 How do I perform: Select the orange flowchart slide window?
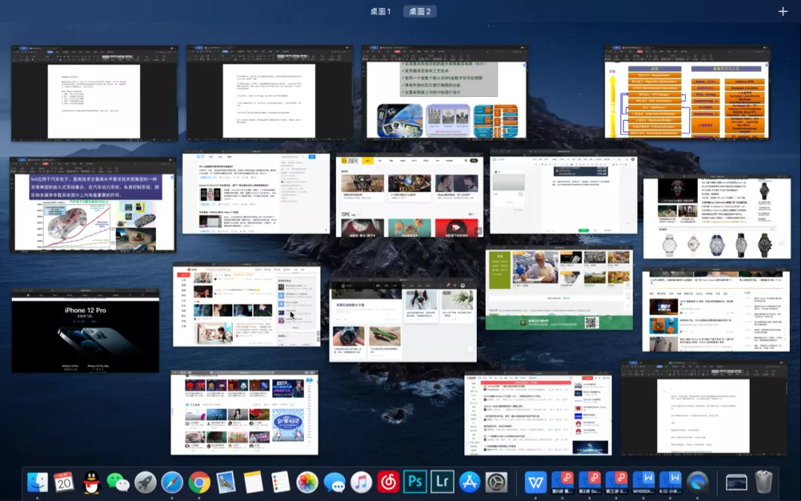687,93
